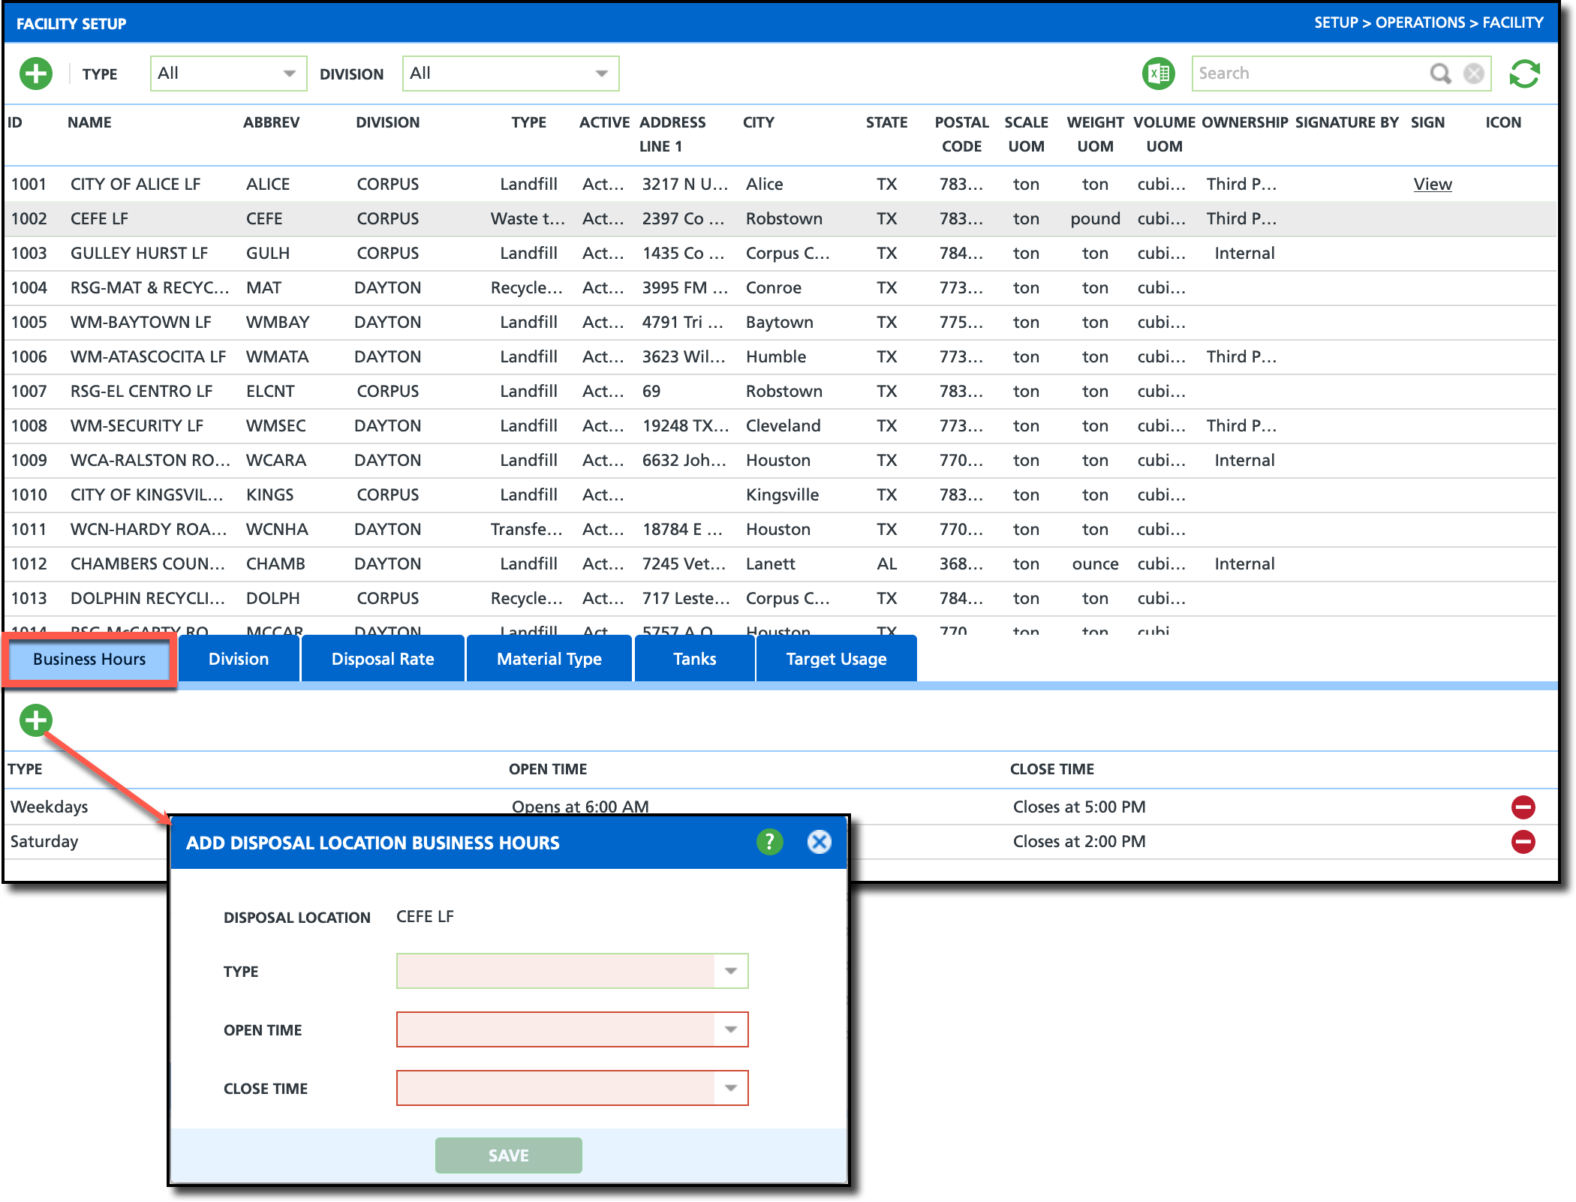
Task: Click the search magnifier icon
Action: click(x=1440, y=74)
